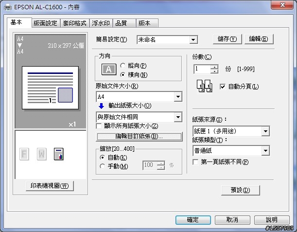Select 手動 zoom radio button
This screenshot has width=297, height=232.
[102, 166]
